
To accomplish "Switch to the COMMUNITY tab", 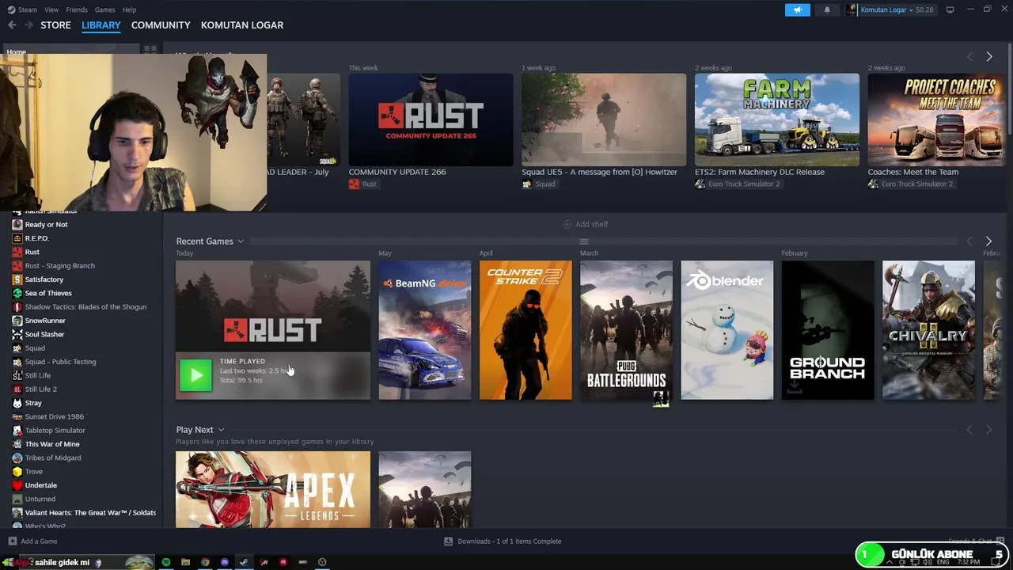I will [x=161, y=25].
